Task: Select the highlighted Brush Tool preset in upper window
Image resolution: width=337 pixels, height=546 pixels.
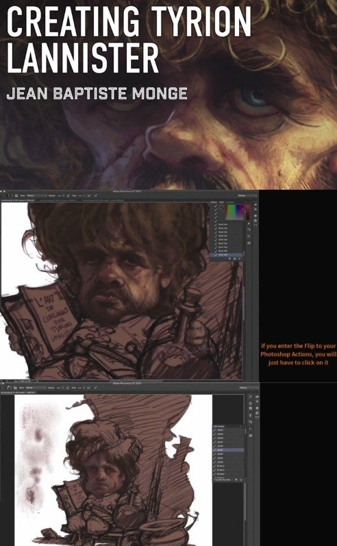Action: (227, 255)
